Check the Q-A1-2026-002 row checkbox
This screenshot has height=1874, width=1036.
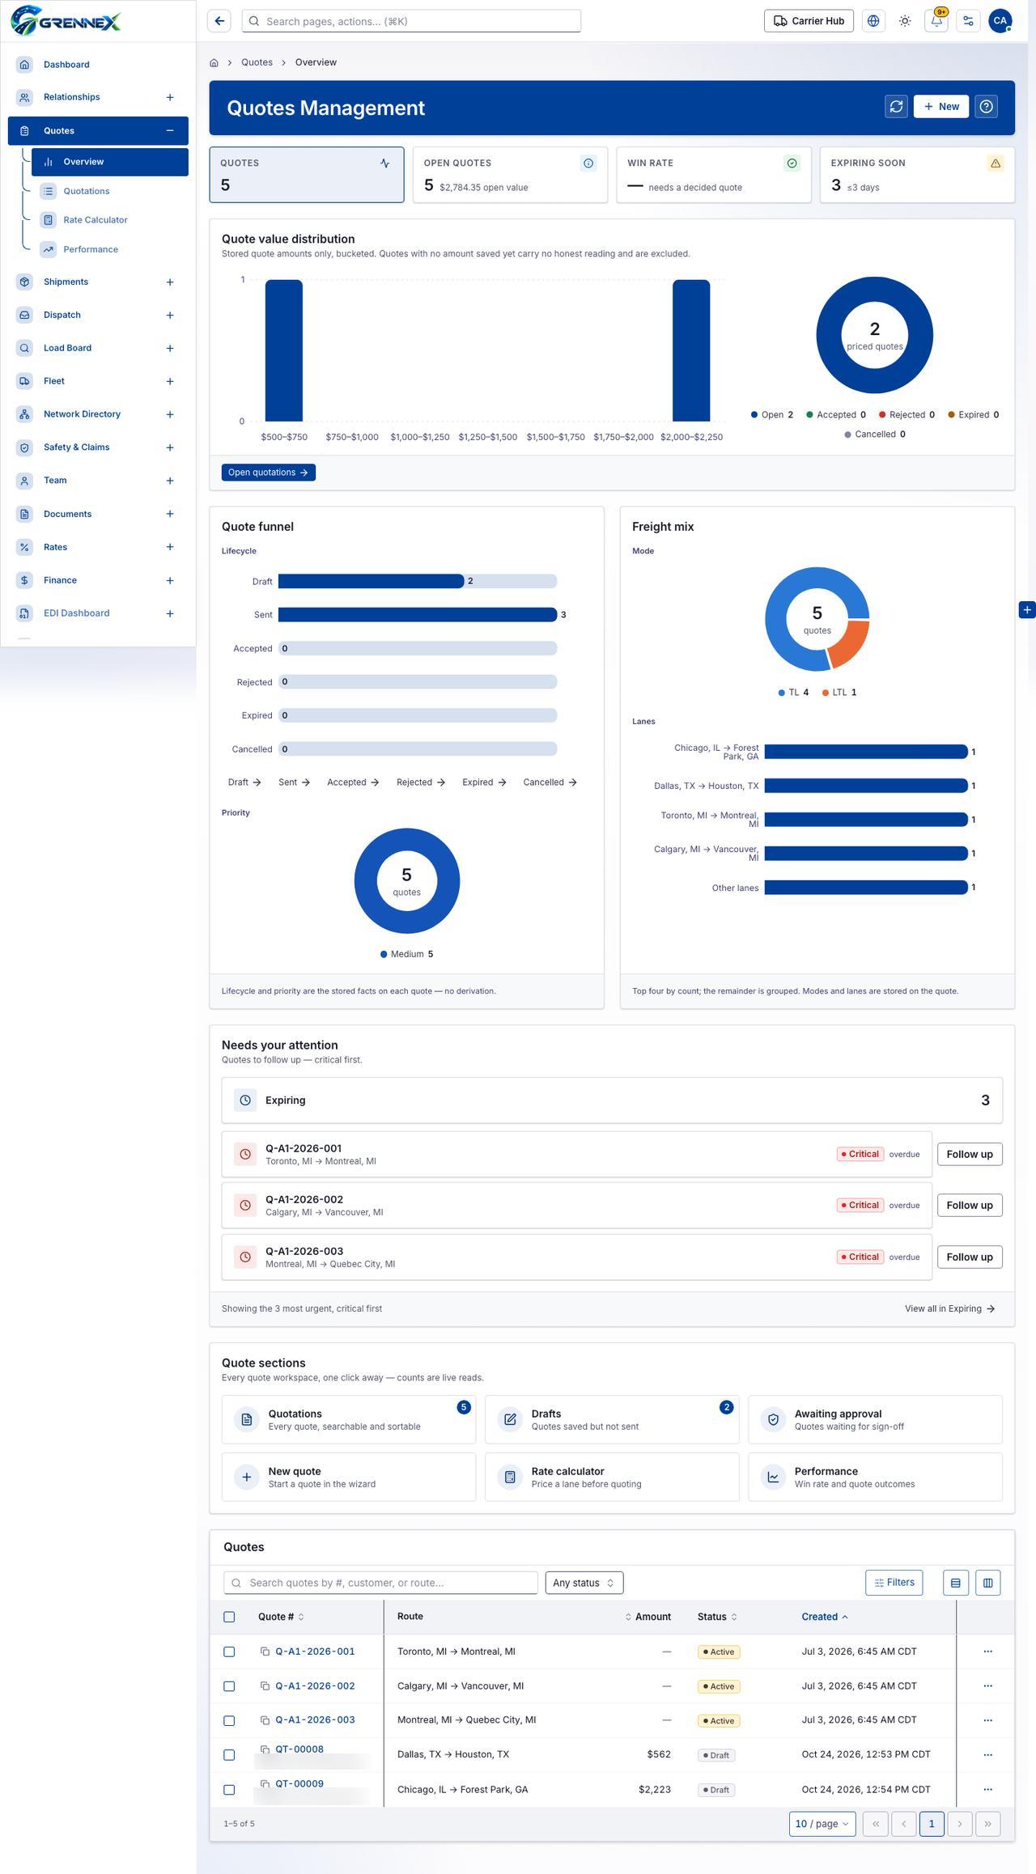click(x=229, y=1686)
